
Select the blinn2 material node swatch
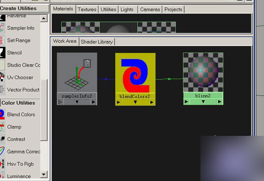tap(203, 73)
